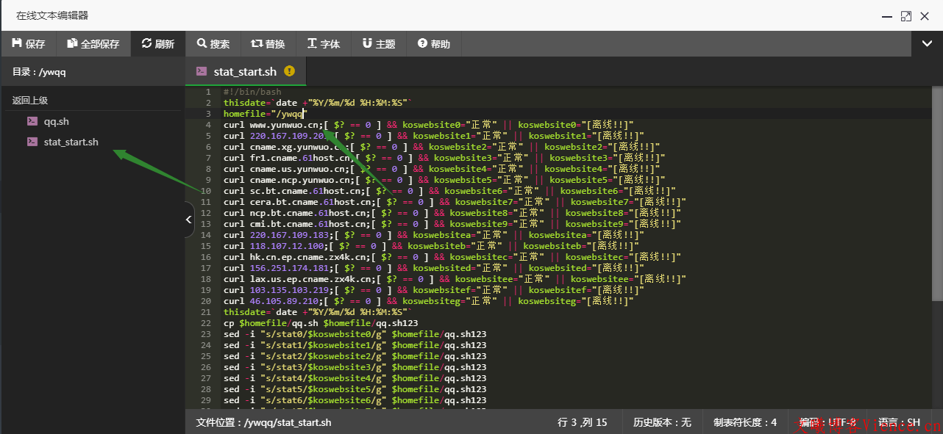Open Help (帮助) from the toolbar
Image resolution: width=943 pixels, height=434 pixels.
point(433,44)
